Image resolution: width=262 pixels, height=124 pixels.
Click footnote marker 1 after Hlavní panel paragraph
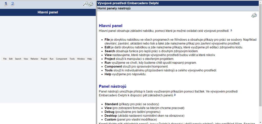coord(231,30)
